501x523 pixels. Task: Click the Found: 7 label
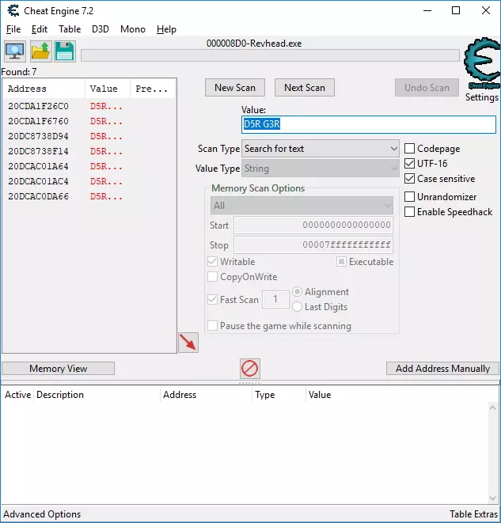[x=19, y=72]
